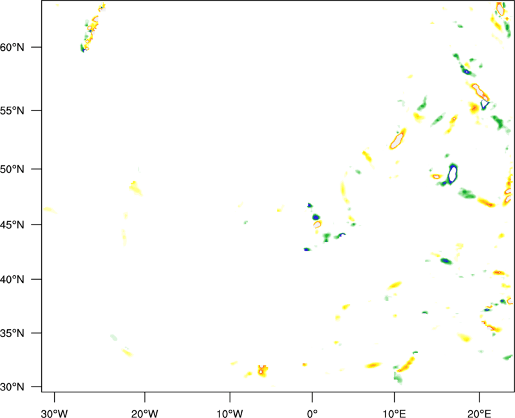Select the 10°E longitude label
The width and height of the screenshot is (515, 418).
coord(394,413)
